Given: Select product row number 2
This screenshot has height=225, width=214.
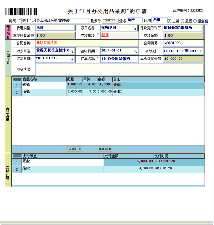Looking at the screenshot, I should click(x=17, y=93).
